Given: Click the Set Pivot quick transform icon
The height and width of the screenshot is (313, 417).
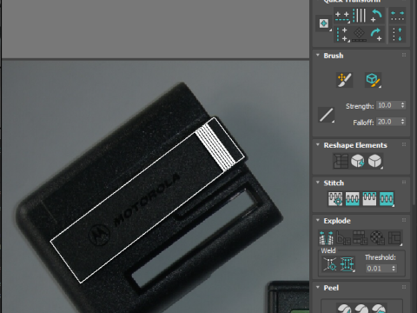Looking at the screenshot, I should tap(324, 23).
